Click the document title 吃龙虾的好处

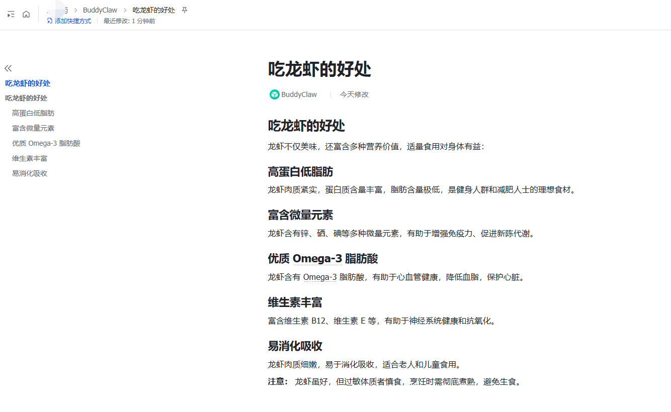(x=319, y=70)
